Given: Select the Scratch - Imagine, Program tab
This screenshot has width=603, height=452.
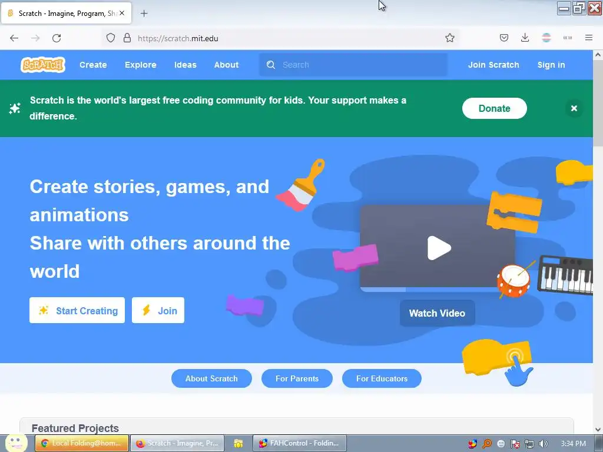Looking at the screenshot, I should pos(66,13).
